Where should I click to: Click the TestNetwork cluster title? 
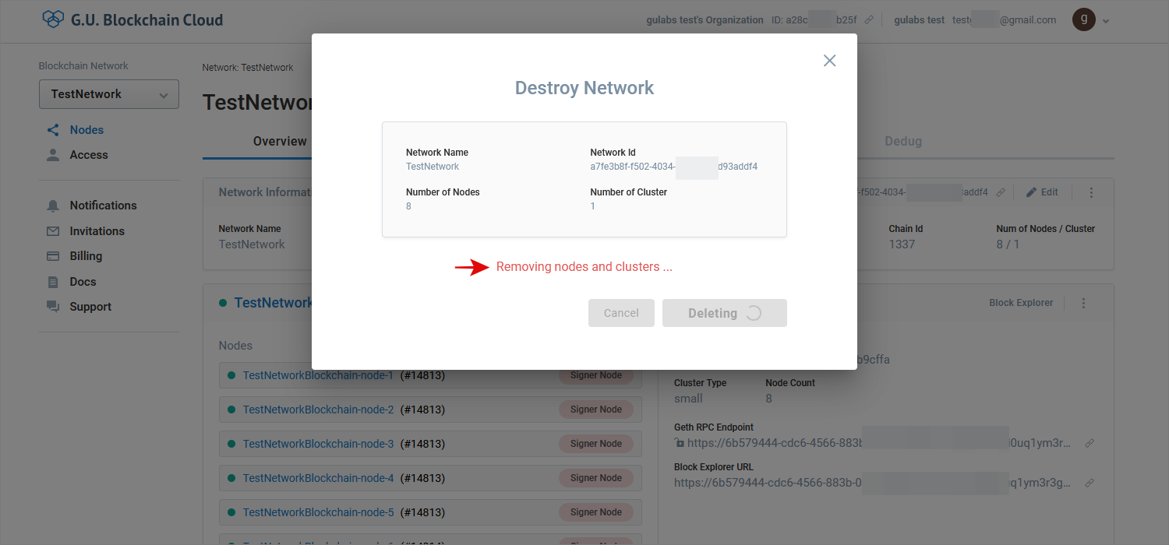(274, 303)
